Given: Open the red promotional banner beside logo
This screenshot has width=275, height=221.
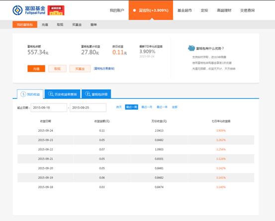Looking at the screenshot, I should tap(56, 10).
